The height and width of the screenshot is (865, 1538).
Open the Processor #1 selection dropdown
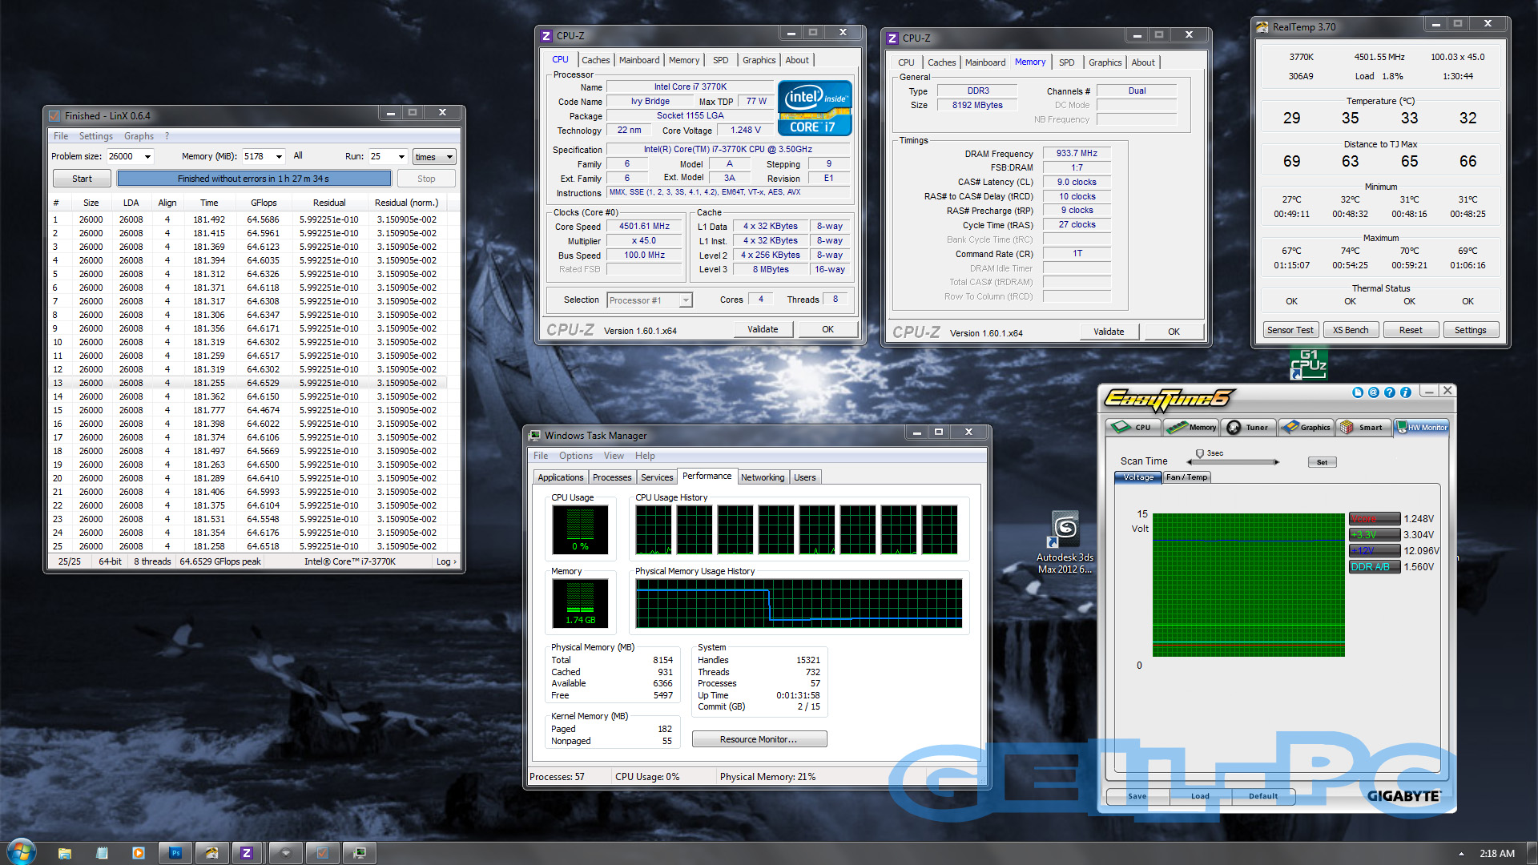click(x=685, y=300)
